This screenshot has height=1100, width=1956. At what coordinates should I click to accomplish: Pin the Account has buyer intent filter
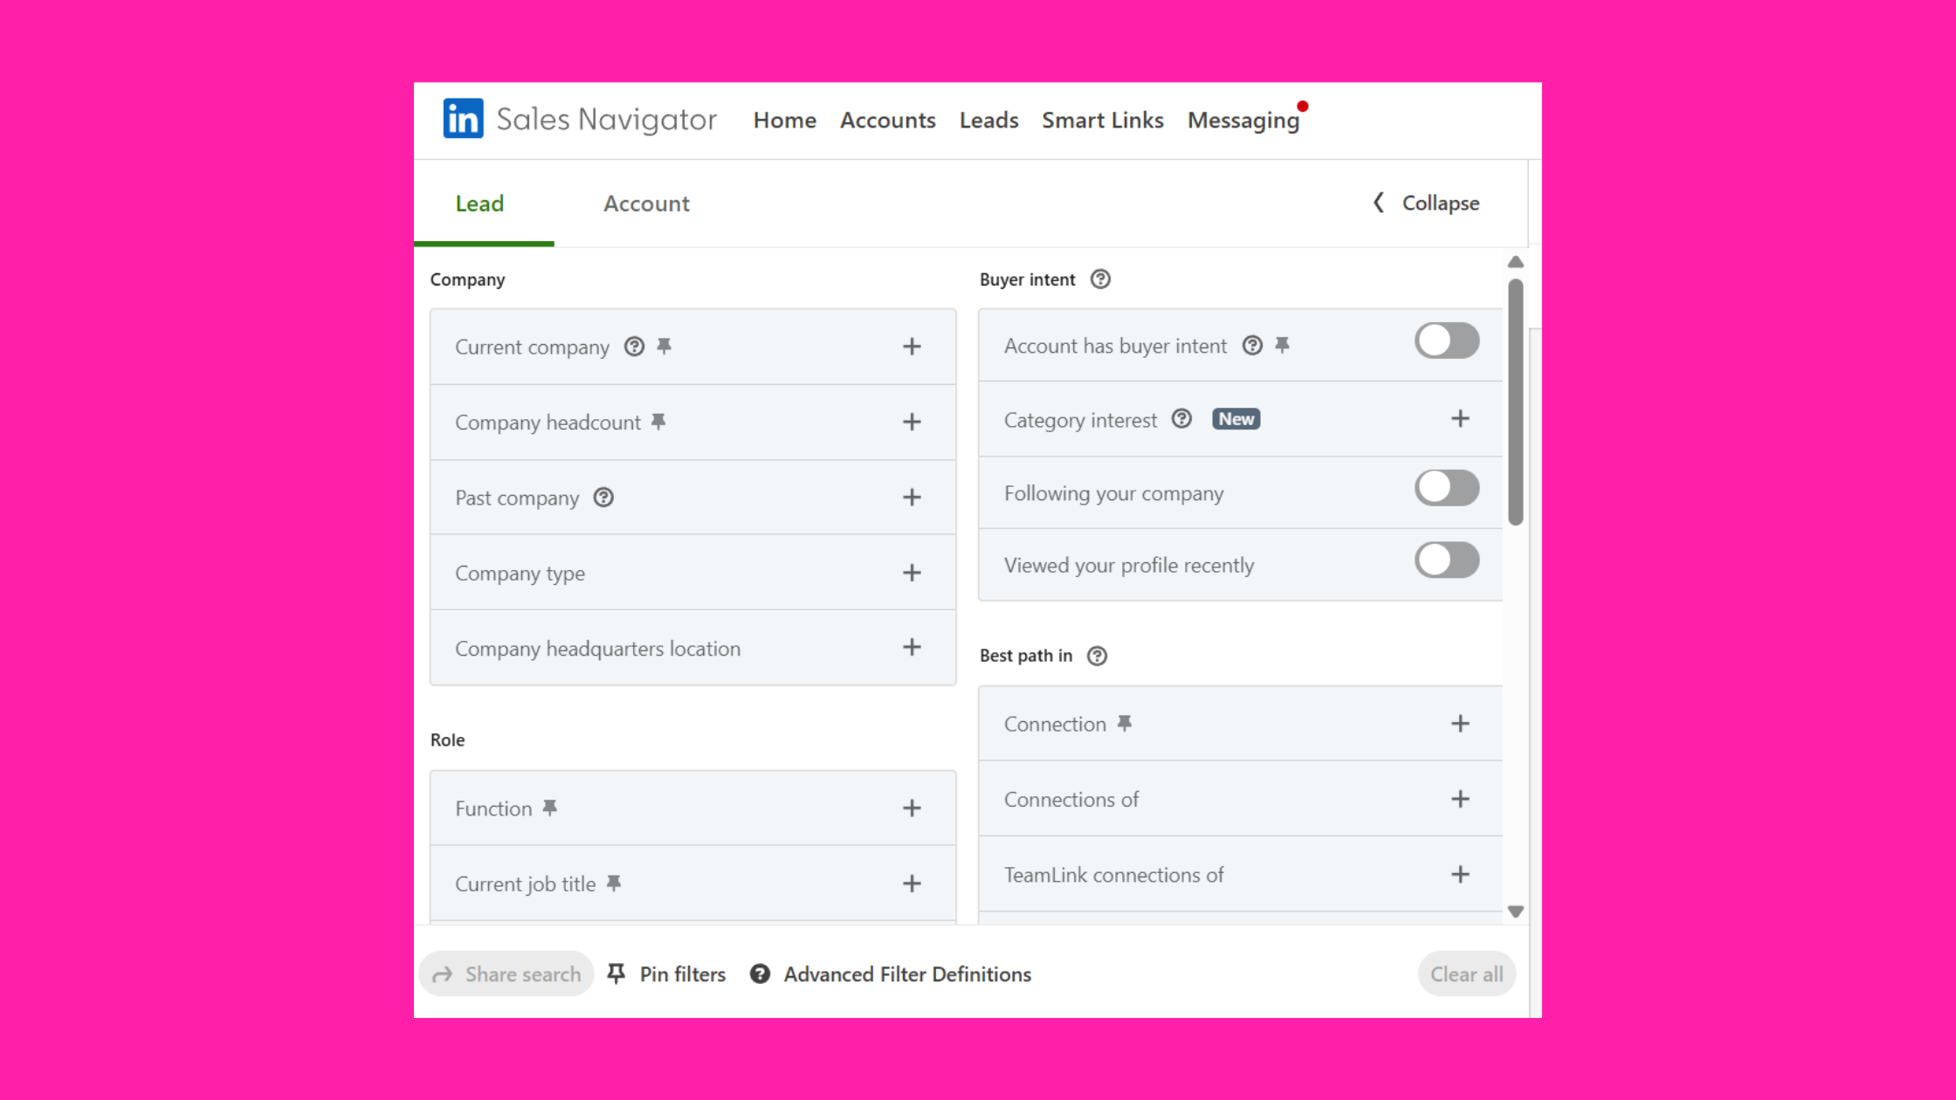coord(1282,346)
